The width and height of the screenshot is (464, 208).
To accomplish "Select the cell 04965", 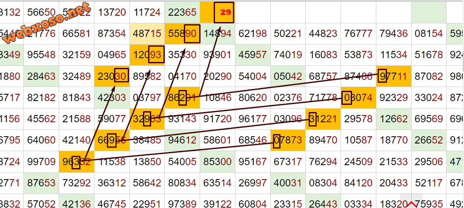I will (112, 55).
